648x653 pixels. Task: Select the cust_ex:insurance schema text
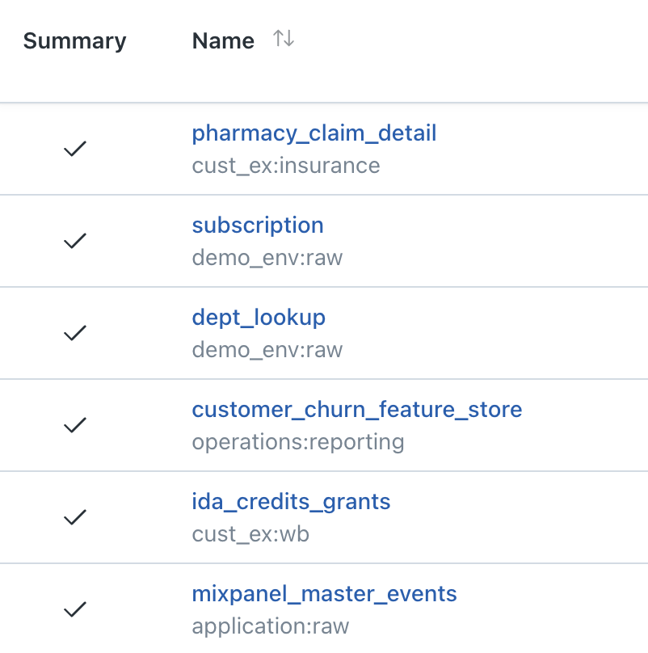coord(286,166)
